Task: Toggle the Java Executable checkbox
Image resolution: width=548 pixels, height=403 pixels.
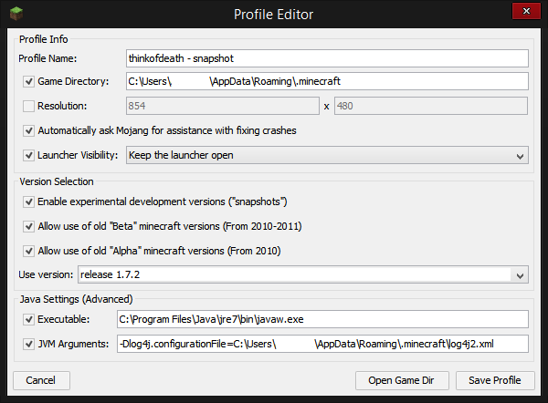Action: (29, 319)
